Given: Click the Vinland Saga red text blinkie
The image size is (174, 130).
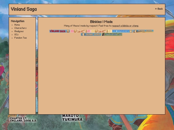Looking at the screenshot, I should pyautogui.click(x=60, y=31).
